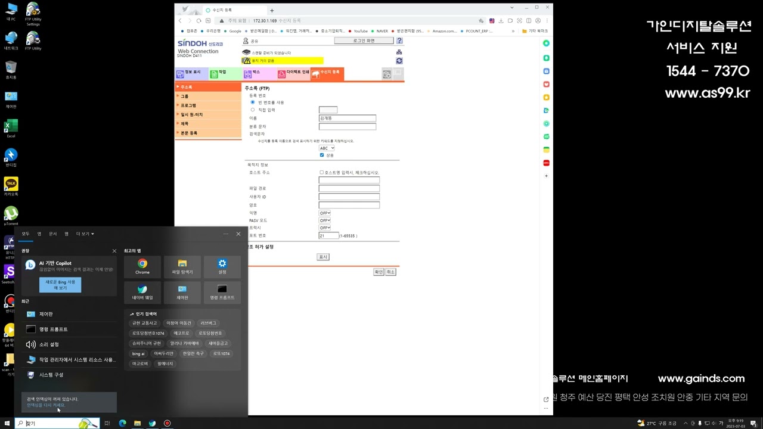Open new browser tab with plus button
Viewport: 763px width, 429px height.
coord(272,10)
